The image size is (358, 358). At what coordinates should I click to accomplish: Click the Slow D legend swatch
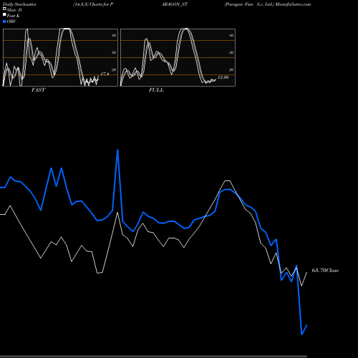point(4,9)
